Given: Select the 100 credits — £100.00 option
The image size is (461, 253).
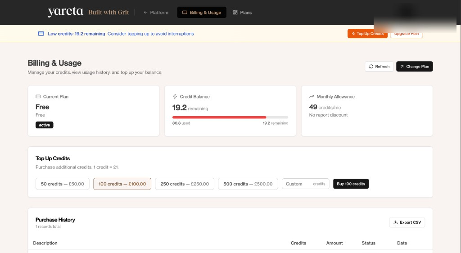Looking at the screenshot, I should click(x=122, y=184).
